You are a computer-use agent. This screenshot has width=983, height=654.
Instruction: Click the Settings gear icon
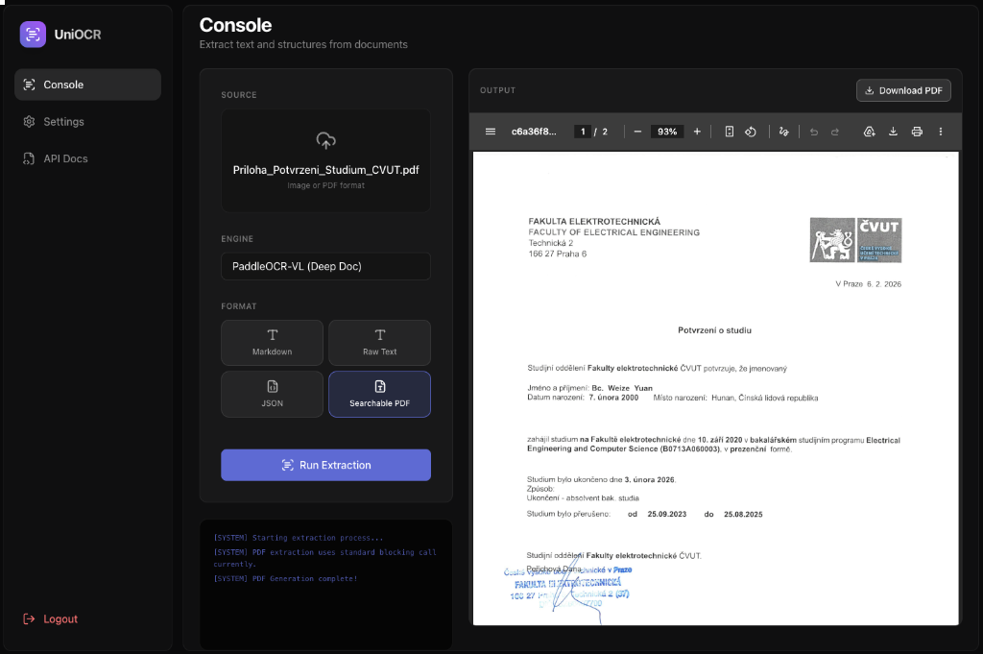pos(29,122)
